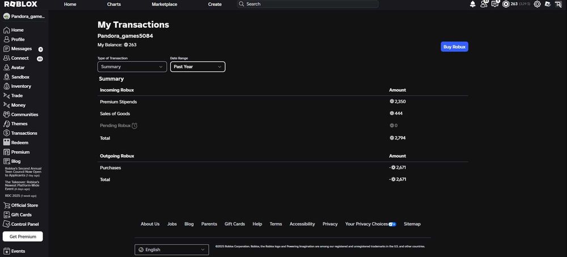The width and height of the screenshot is (567, 257).
Task: Click the Communities icon in the sidebar
Action: click(6, 115)
